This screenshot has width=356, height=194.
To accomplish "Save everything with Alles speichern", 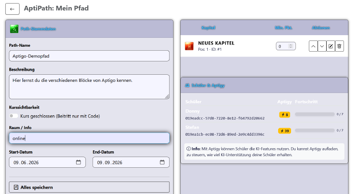I will point(89,187).
